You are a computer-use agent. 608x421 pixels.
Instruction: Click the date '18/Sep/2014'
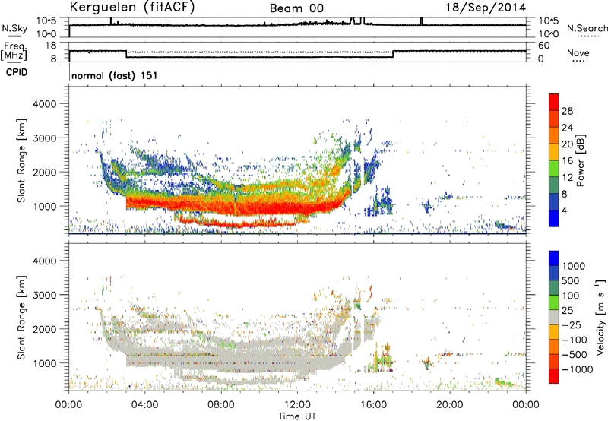click(486, 8)
